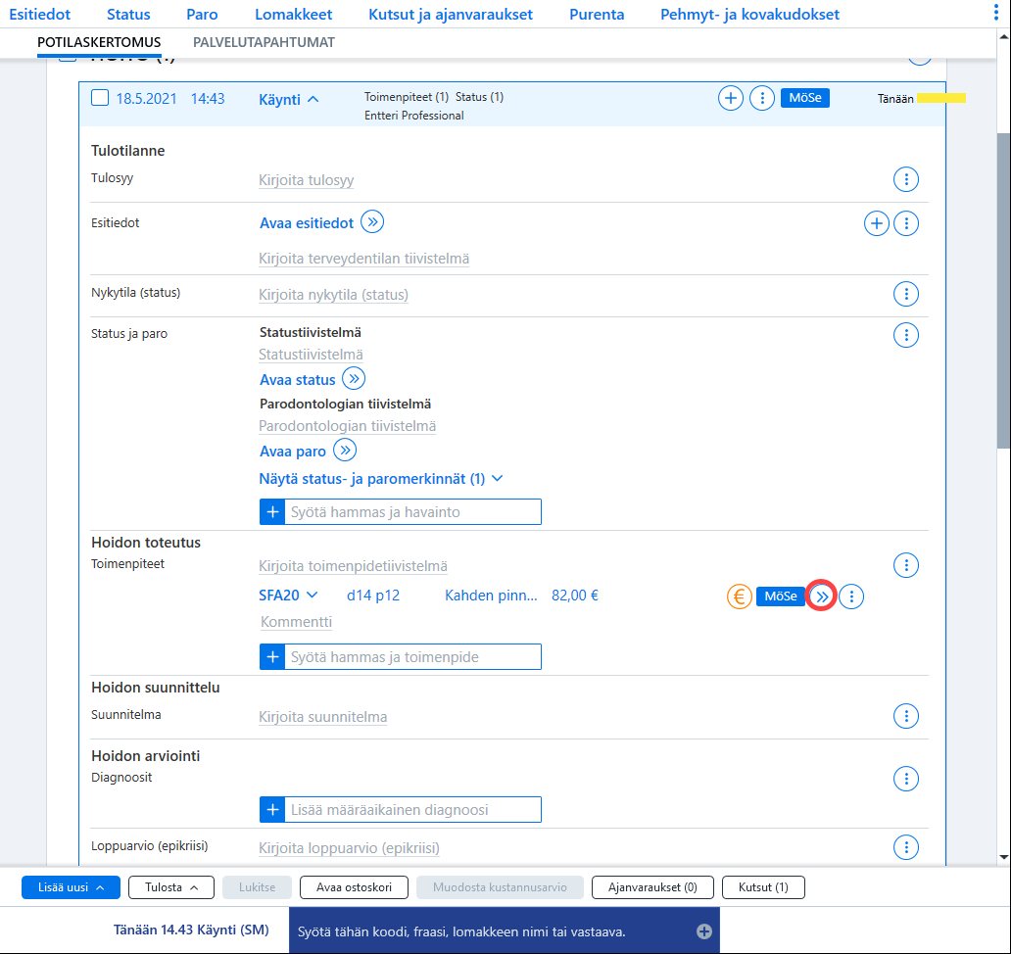The image size is (1011, 954).
Task: Open the three-dot menu for Toimenpiteet row
Action: click(906, 565)
